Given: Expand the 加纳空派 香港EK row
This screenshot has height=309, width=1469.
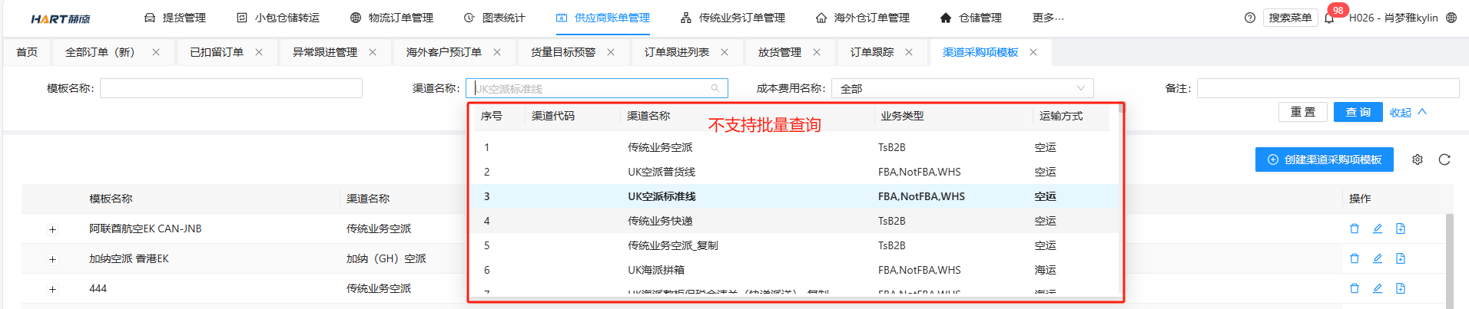Looking at the screenshot, I should 52,259.
